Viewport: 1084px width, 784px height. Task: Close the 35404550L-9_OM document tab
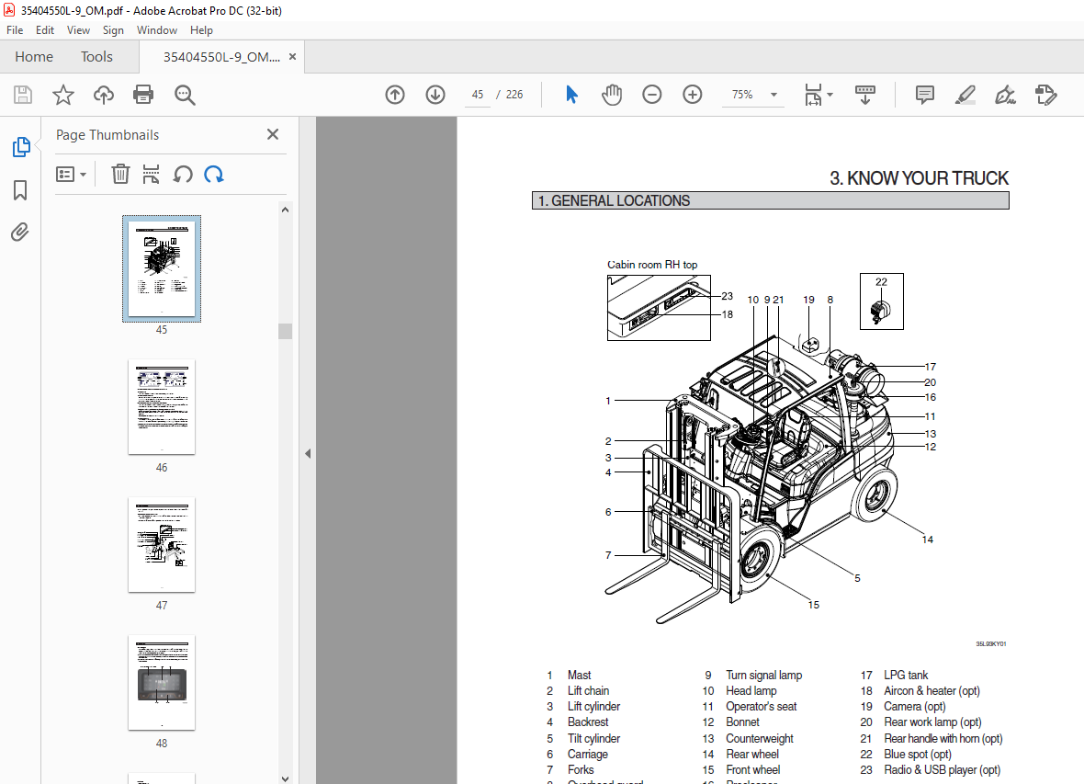click(x=292, y=57)
